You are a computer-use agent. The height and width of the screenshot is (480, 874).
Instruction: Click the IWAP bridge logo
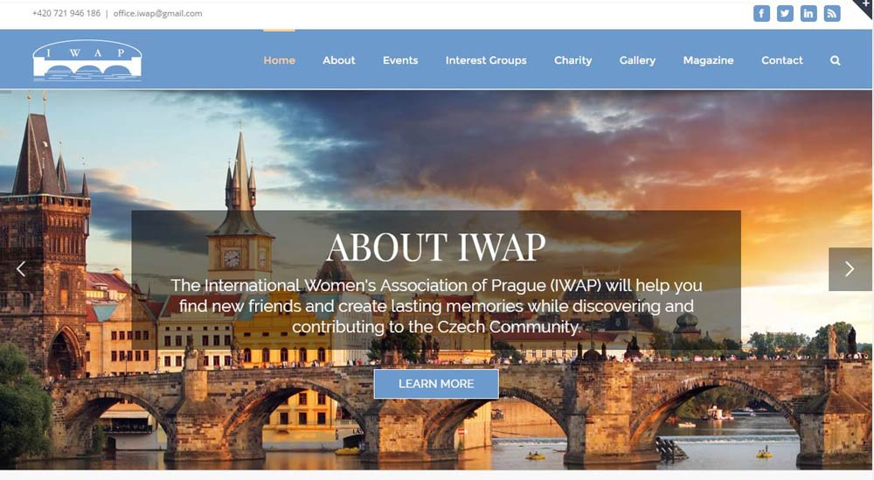click(x=87, y=60)
